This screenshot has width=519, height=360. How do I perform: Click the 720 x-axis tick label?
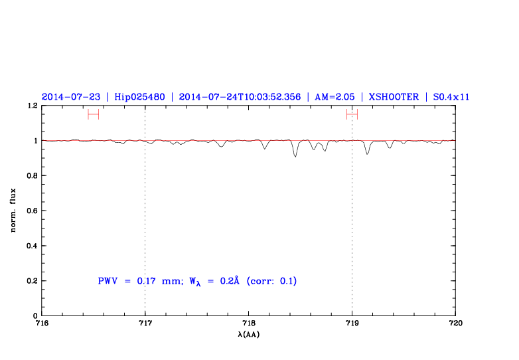point(455,323)
